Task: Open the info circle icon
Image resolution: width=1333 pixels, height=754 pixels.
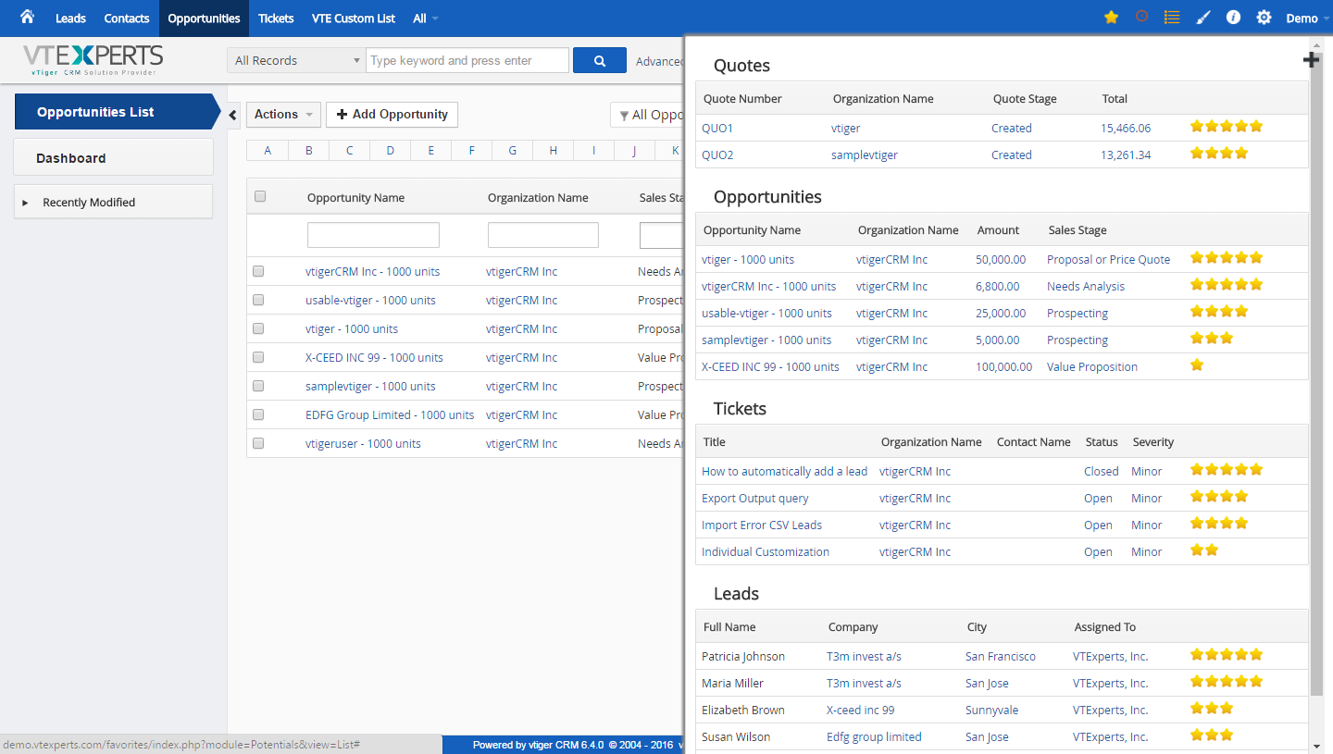Action: 1233,18
